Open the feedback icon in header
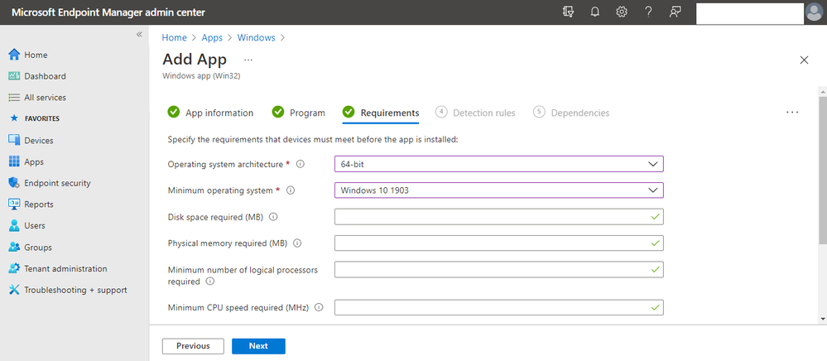Viewport: 827px width, 361px height. [676, 12]
